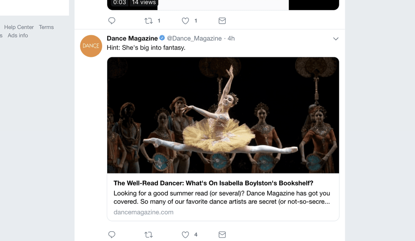Reply to the video tweet above
This screenshot has height=241, width=415.
pos(112,21)
